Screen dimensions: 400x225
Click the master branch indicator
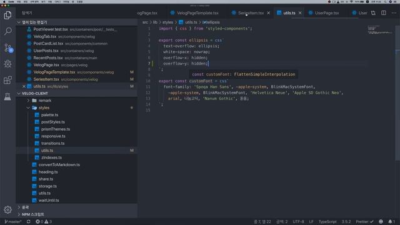click(12, 221)
